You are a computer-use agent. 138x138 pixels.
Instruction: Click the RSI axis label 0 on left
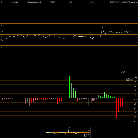(x=1, y=47)
